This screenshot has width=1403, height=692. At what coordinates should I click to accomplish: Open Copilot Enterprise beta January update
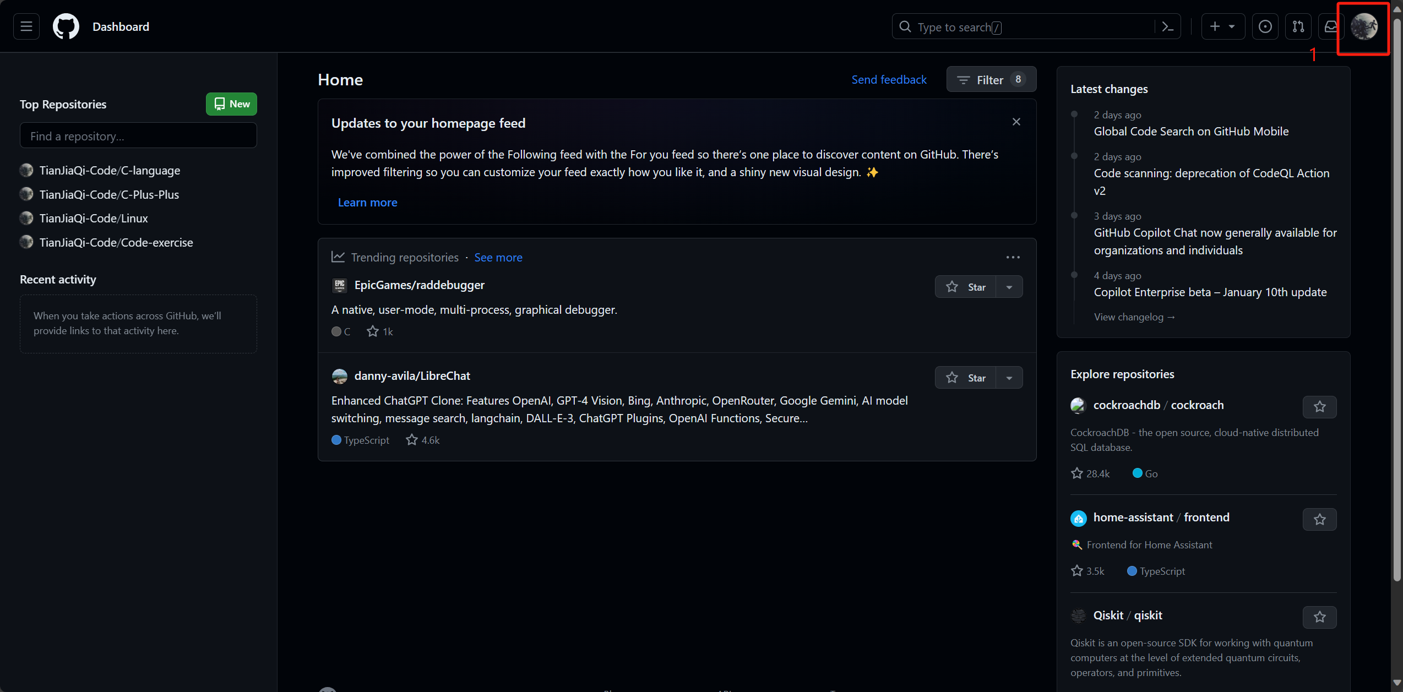pos(1210,292)
